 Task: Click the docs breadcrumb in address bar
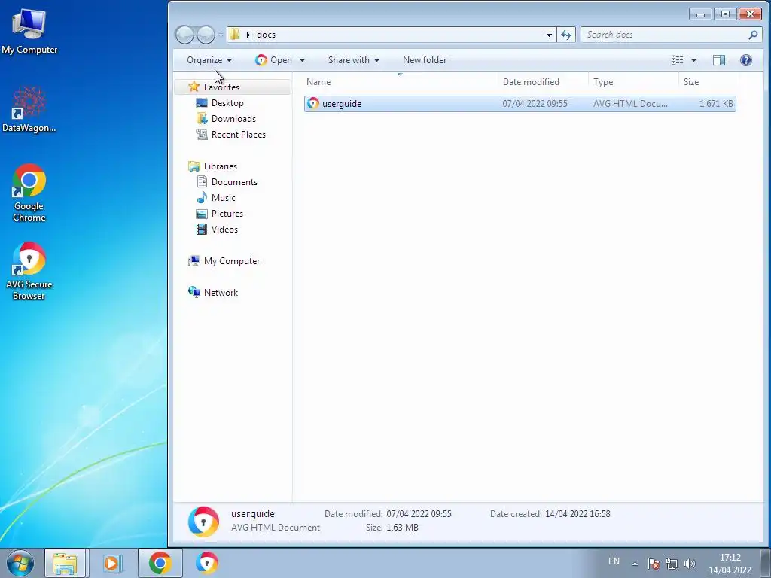tap(266, 35)
